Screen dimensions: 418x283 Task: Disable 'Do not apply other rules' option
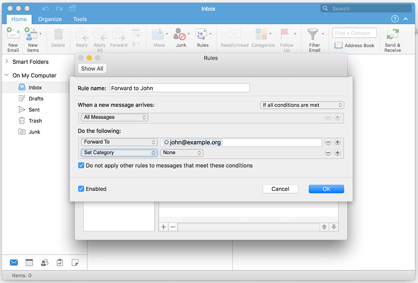coord(81,165)
